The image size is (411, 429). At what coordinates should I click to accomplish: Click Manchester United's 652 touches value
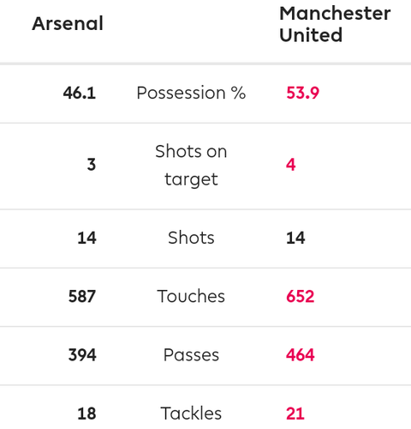point(301,297)
